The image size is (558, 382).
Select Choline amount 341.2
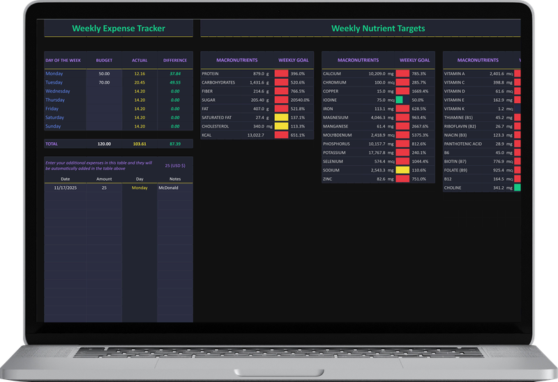[498, 188]
